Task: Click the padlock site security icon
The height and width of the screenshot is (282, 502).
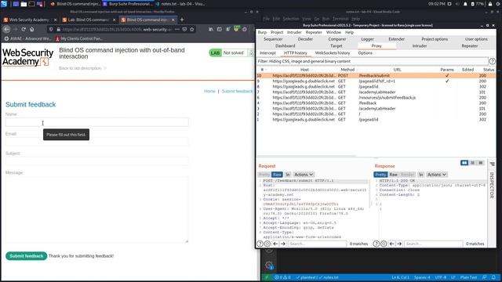Action: pyautogui.click(x=58, y=29)
